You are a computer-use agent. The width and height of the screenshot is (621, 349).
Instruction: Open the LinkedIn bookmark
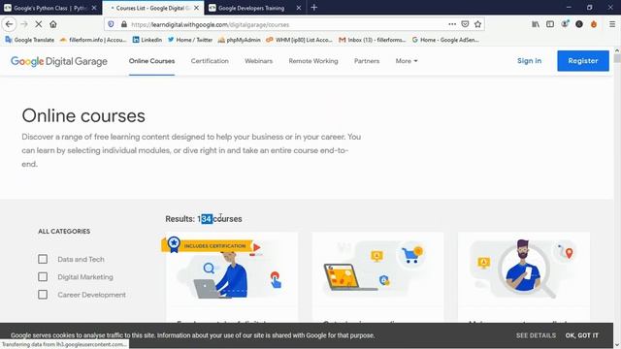(147, 40)
